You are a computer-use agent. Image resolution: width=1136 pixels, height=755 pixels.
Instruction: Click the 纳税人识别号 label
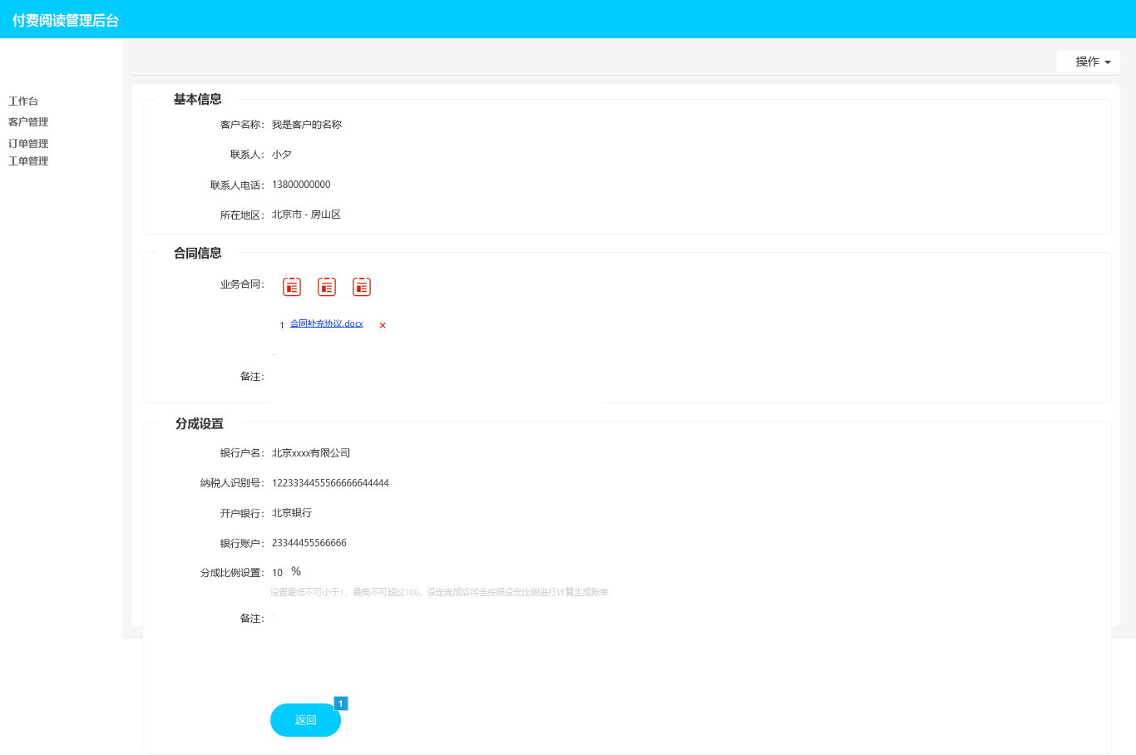click(x=232, y=483)
